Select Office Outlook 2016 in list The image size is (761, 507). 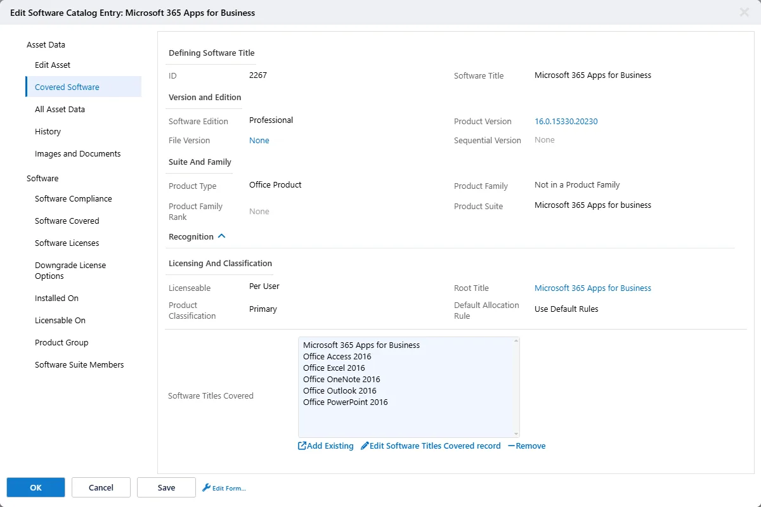[339, 390]
